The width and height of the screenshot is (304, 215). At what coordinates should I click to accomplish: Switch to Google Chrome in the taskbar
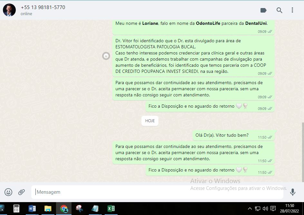pyautogui.click(x=64, y=209)
